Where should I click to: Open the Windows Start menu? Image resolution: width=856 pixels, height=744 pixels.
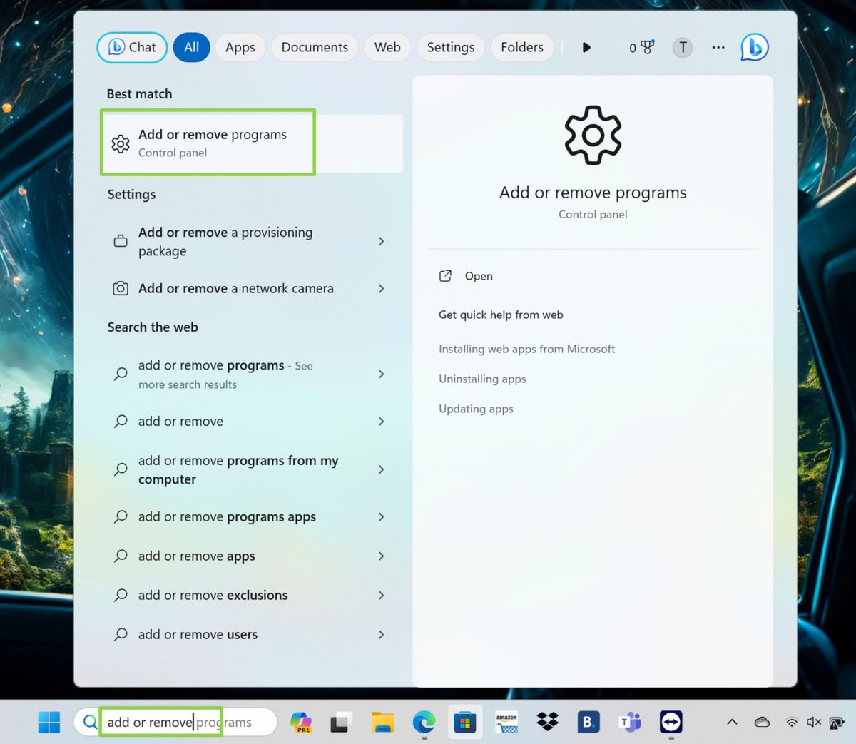tap(48, 722)
